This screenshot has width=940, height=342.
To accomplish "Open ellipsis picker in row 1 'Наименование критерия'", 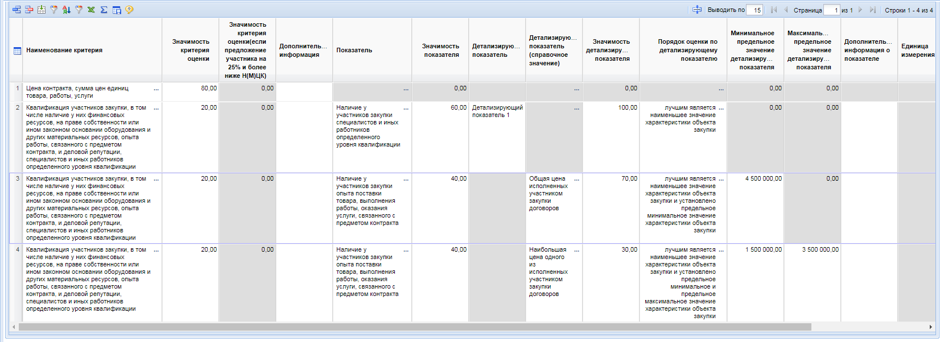I will click(156, 89).
